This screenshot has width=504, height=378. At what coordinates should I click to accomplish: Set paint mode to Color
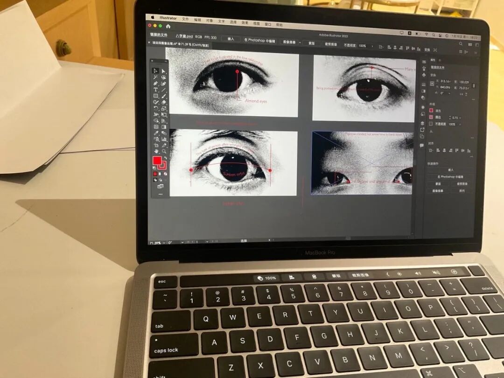[155, 174]
